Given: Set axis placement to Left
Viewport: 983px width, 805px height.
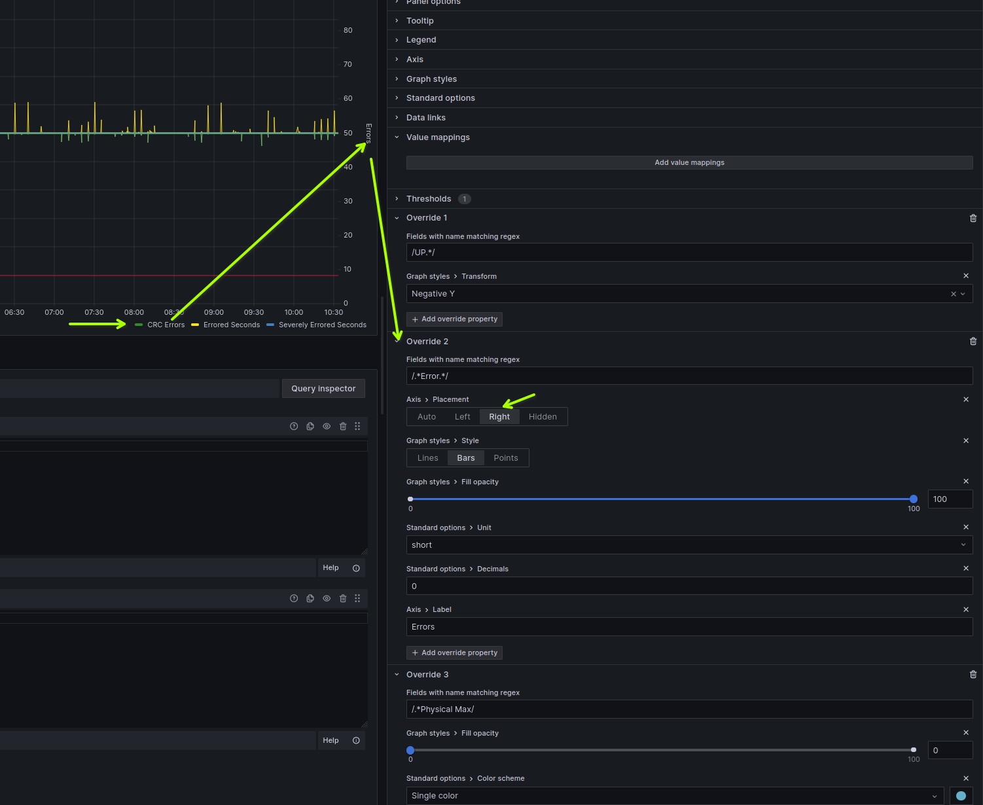Looking at the screenshot, I should coord(462,417).
